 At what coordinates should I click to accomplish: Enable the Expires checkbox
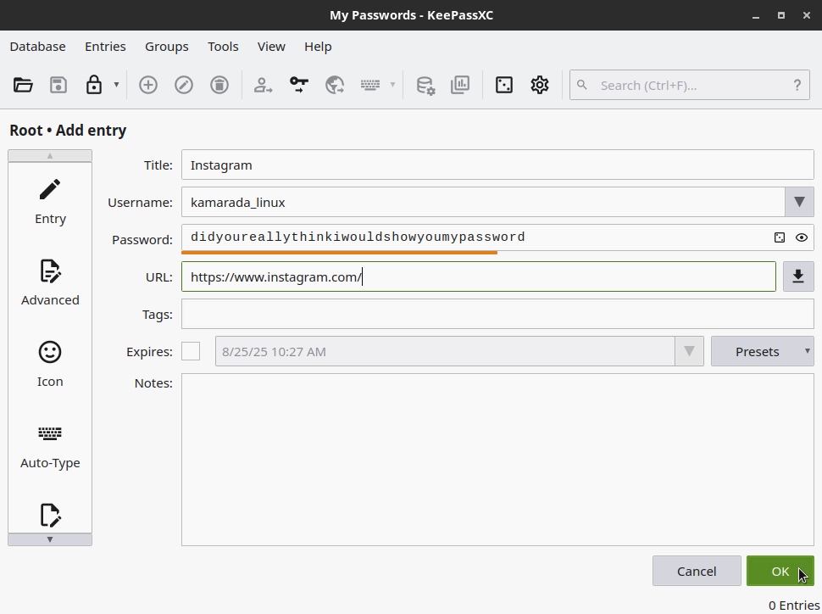click(191, 351)
